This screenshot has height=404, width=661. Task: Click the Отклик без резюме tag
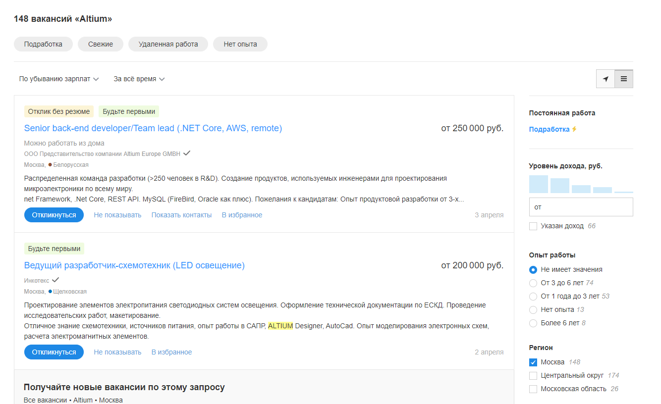click(59, 111)
